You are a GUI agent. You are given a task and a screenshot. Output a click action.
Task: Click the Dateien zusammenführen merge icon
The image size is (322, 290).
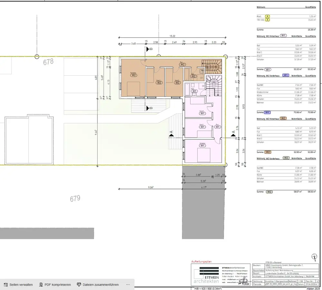(x=79, y=285)
